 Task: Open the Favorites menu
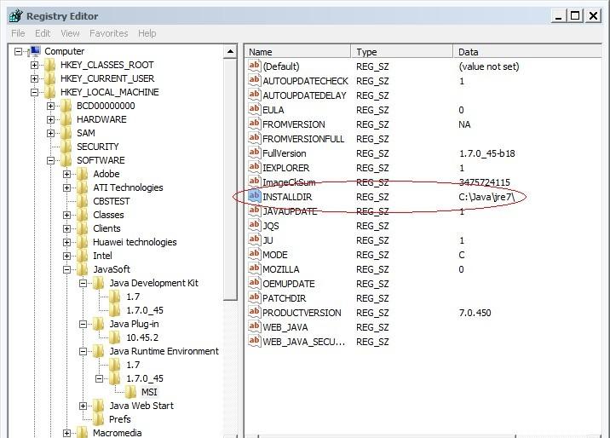[x=108, y=33]
